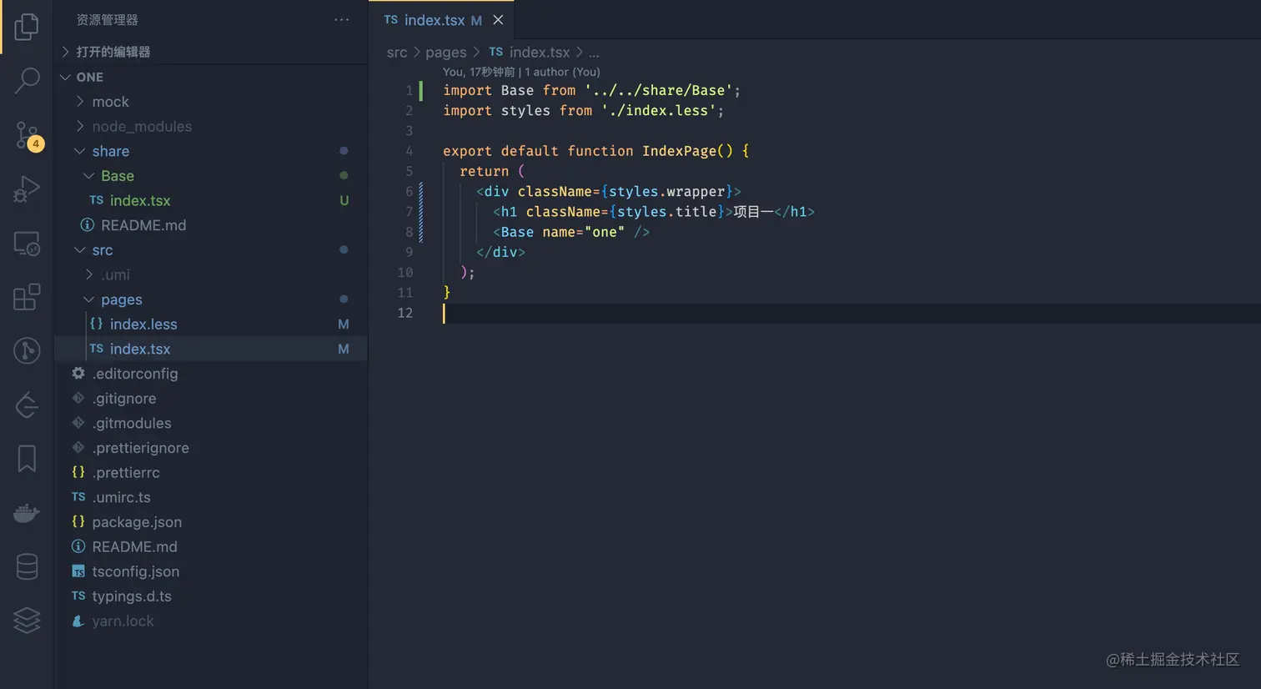1261x689 pixels.
Task: Click the '../../share/Base' import path string
Action: click(659, 90)
